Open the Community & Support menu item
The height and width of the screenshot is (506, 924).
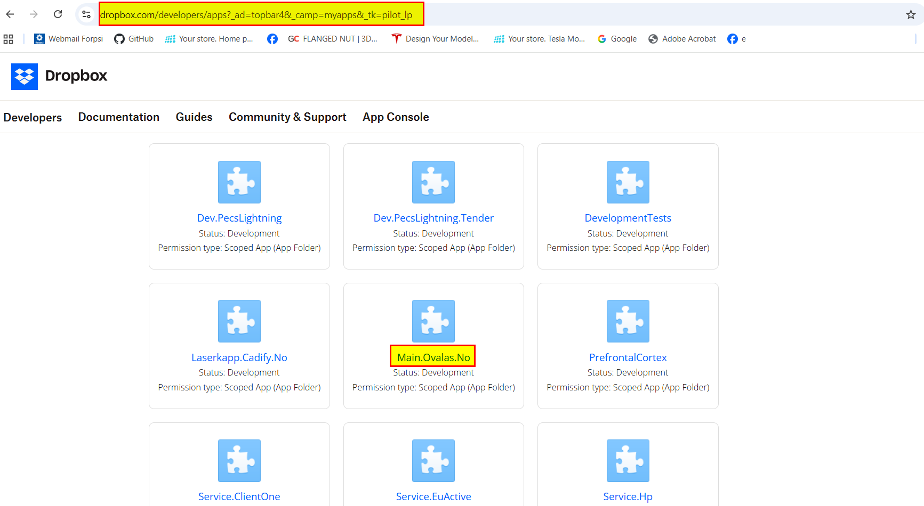[287, 117]
